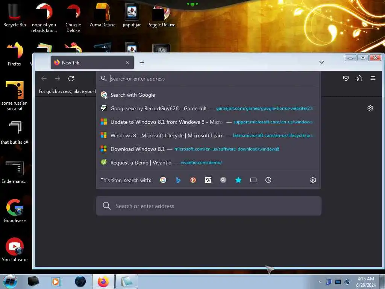Open search settings gear in dropdown
Image resolution: width=385 pixels, height=289 pixels.
click(313, 180)
